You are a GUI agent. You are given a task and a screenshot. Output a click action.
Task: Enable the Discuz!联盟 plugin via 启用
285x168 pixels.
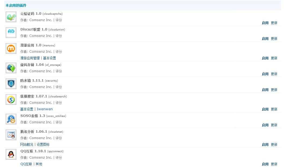(265, 39)
